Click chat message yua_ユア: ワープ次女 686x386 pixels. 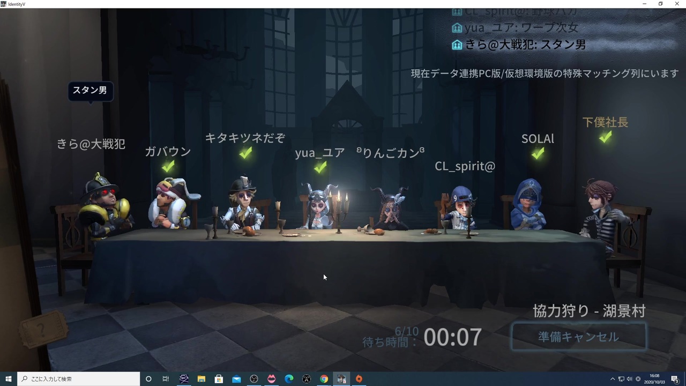[521, 27]
